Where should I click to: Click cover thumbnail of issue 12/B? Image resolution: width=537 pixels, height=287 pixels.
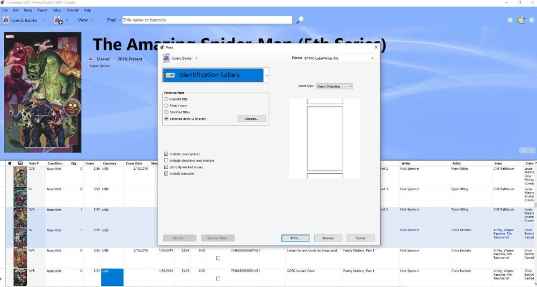pos(20,176)
